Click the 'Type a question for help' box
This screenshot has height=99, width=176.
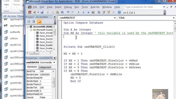click(144, 7)
